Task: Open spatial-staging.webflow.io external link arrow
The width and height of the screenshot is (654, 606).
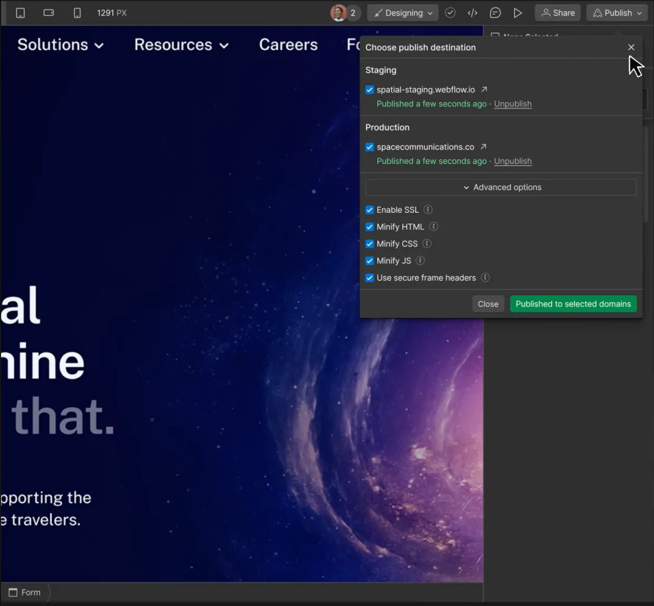Action: pyautogui.click(x=484, y=89)
